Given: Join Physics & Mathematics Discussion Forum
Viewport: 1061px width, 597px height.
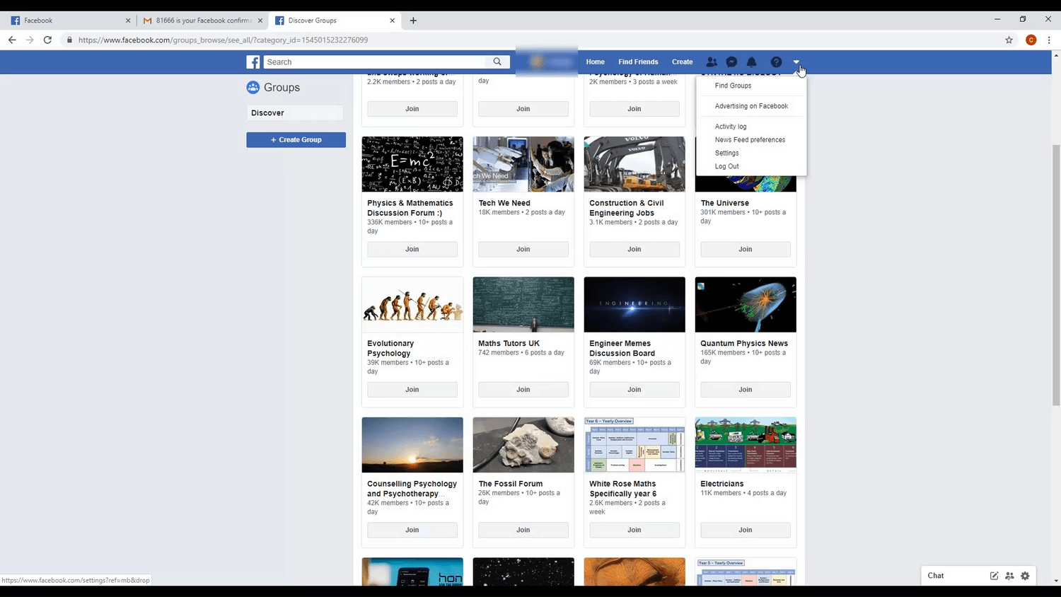Looking at the screenshot, I should pos(412,249).
